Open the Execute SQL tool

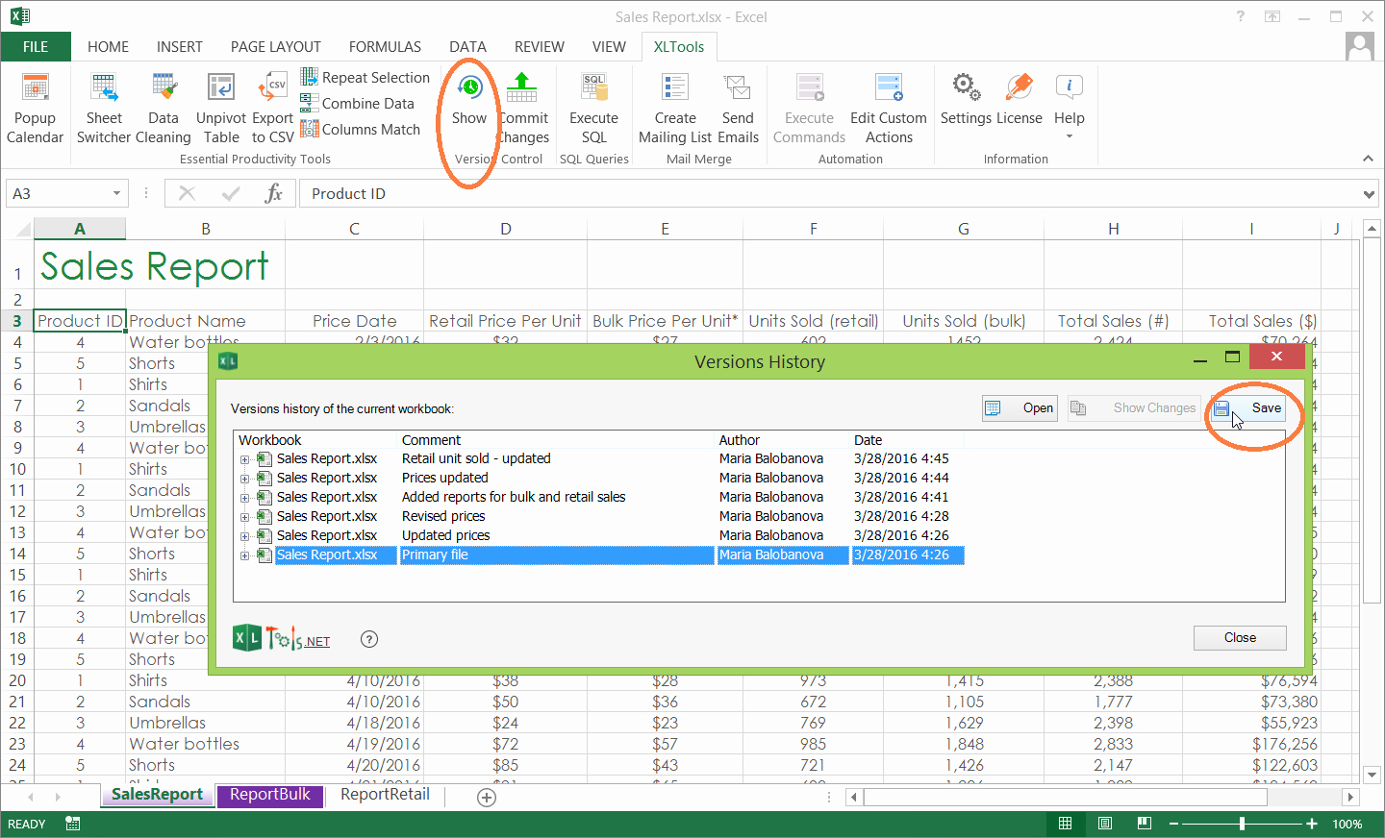coord(593,108)
